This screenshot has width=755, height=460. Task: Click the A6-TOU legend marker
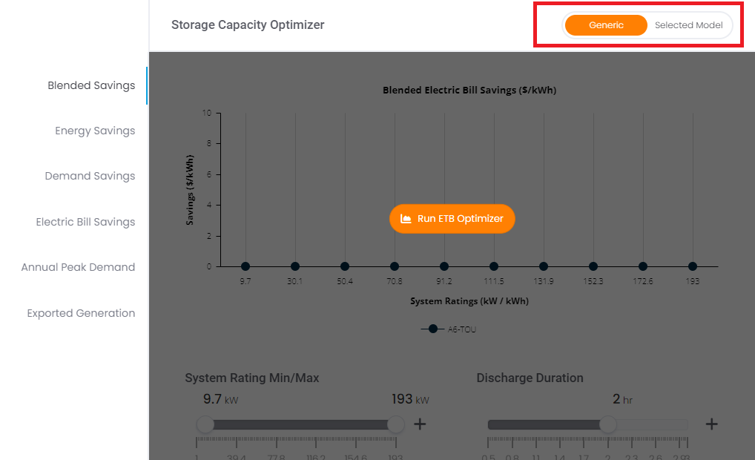coord(433,329)
